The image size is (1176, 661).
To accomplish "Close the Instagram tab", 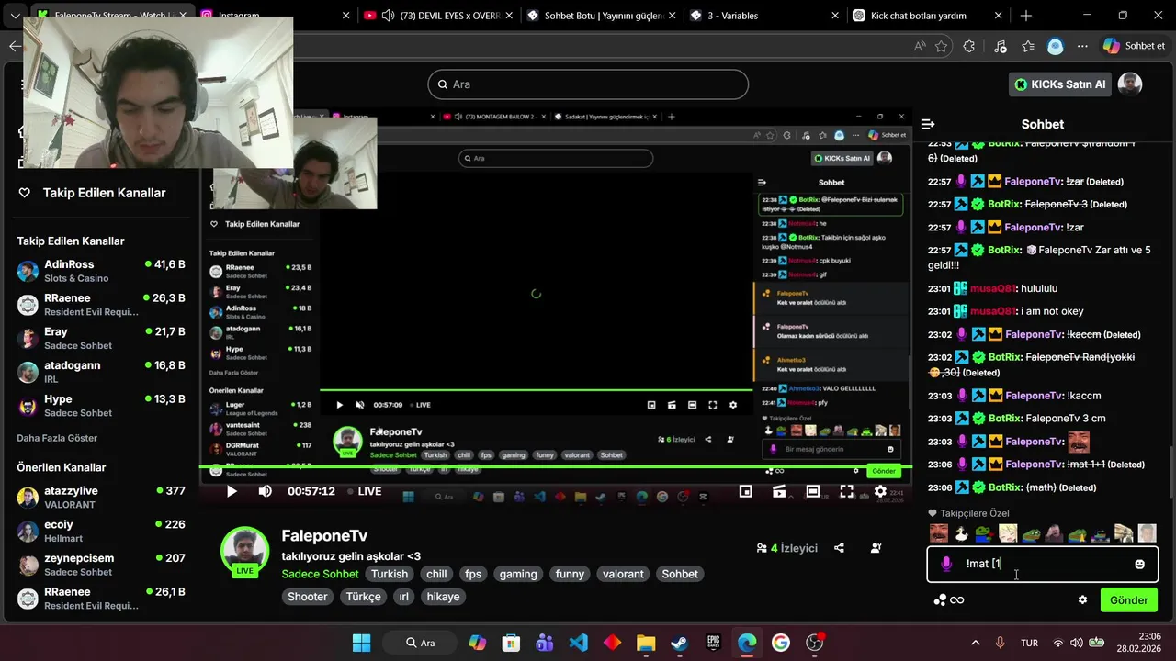I will tap(345, 16).
